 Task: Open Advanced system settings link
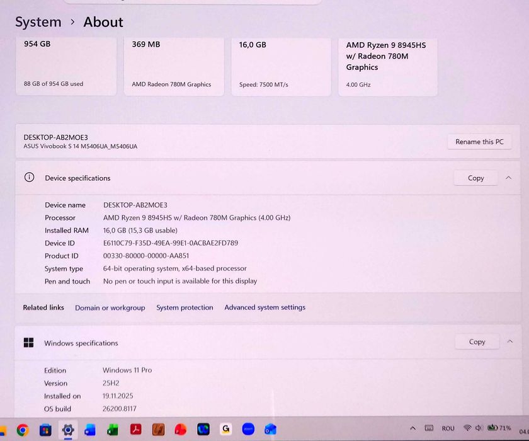tap(265, 307)
